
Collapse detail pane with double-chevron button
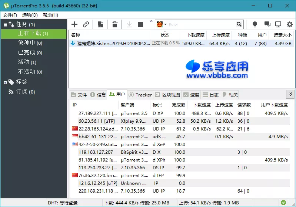click(290, 94)
